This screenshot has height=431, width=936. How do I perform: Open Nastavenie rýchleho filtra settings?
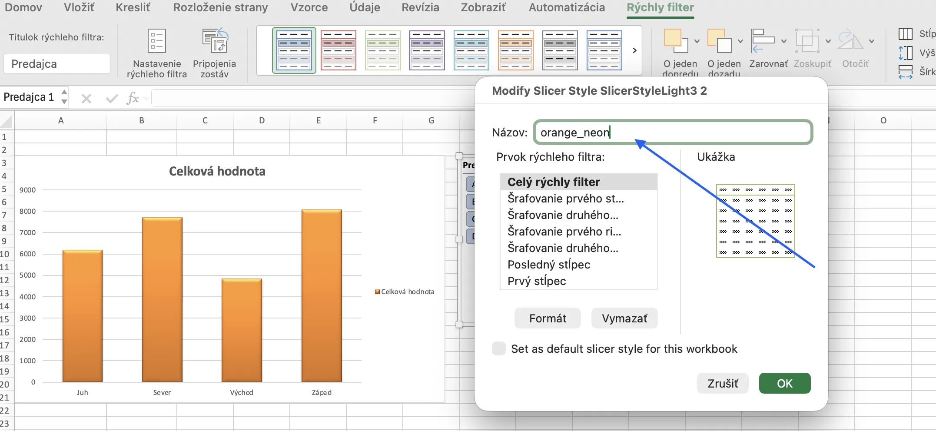156,53
